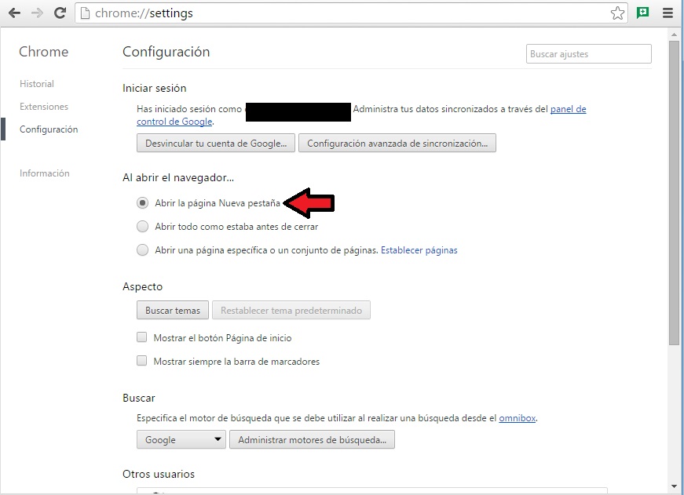Screen dimensions: 684x495
Task: Click the Aspecto section heading
Action: (142, 286)
